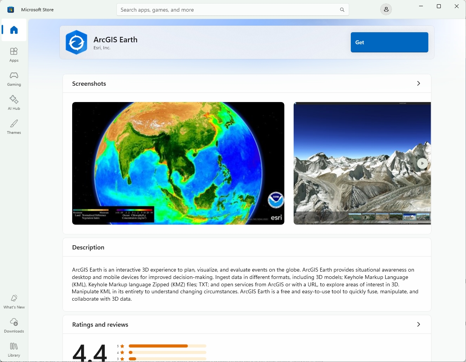This screenshot has height=362, width=466.
Task: Play the mountain screenshot video
Action: click(423, 163)
